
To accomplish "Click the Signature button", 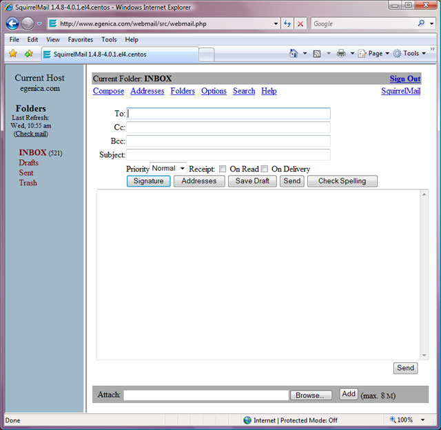I will [x=149, y=181].
